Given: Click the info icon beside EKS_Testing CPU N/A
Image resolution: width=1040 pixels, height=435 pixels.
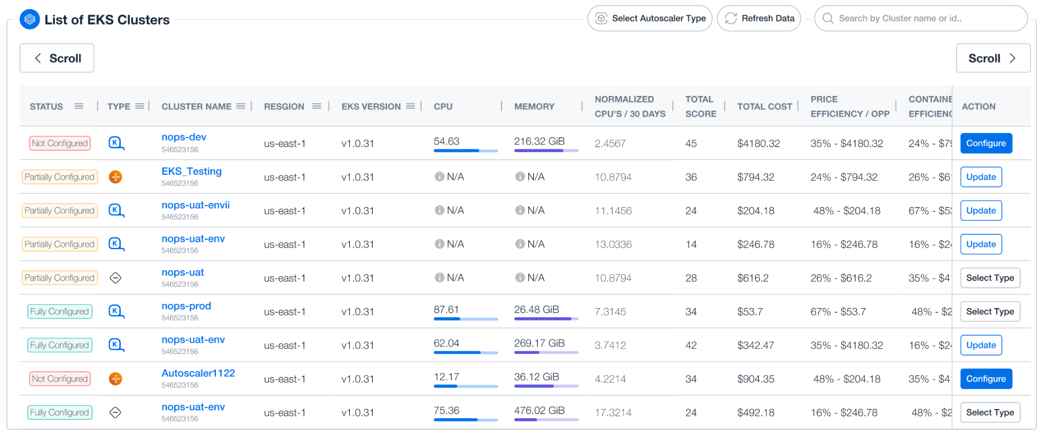Looking at the screenshot, I should [439, 177].
